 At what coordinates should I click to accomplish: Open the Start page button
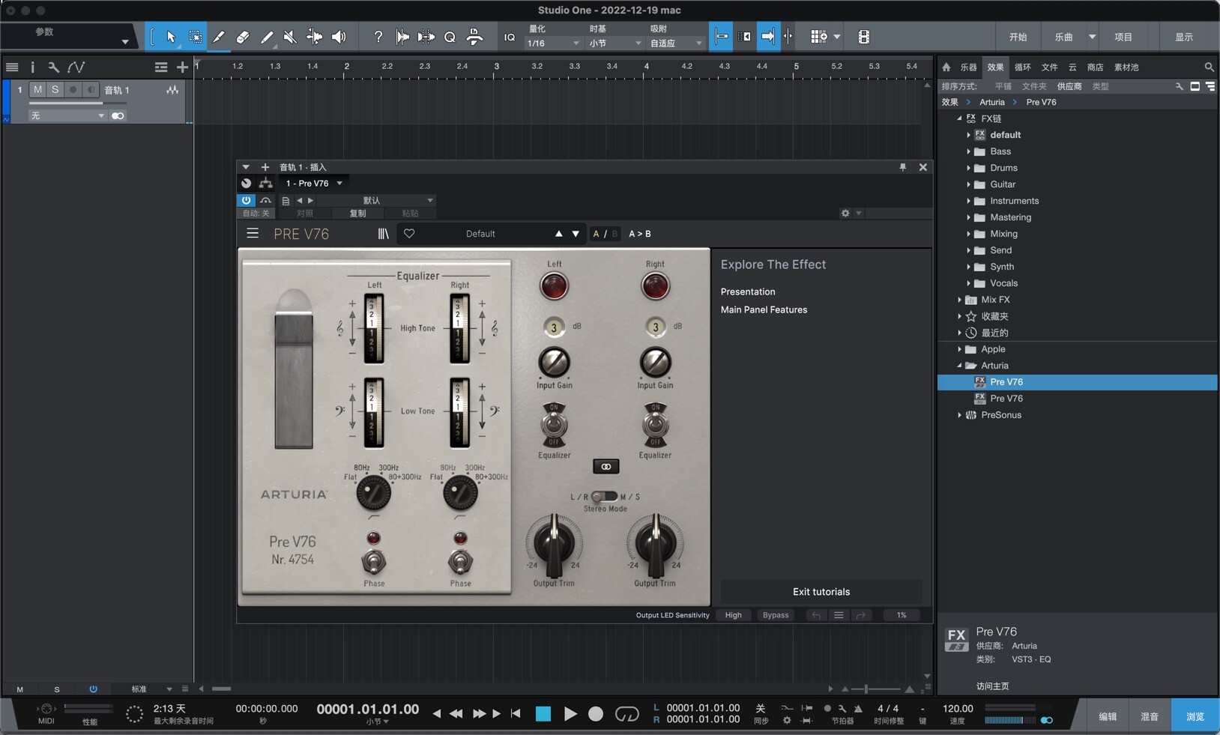point(1018,37)
